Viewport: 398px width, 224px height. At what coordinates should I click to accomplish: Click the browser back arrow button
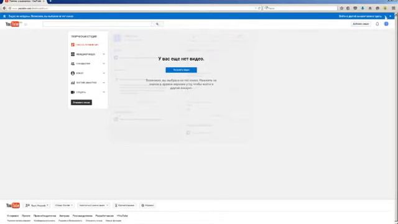(4, 8)
